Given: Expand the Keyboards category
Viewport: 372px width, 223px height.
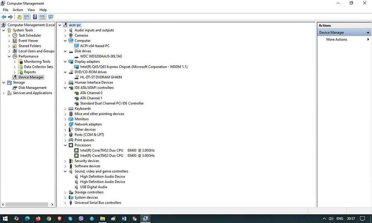Looking at the screenshot, I should 65,109.
